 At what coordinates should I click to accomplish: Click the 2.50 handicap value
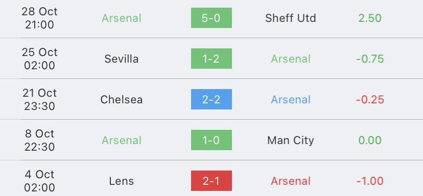coord(370,18)
